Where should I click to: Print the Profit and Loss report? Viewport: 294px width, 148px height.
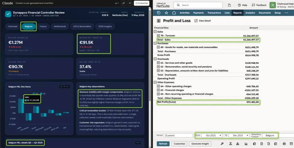click(284, 144)
